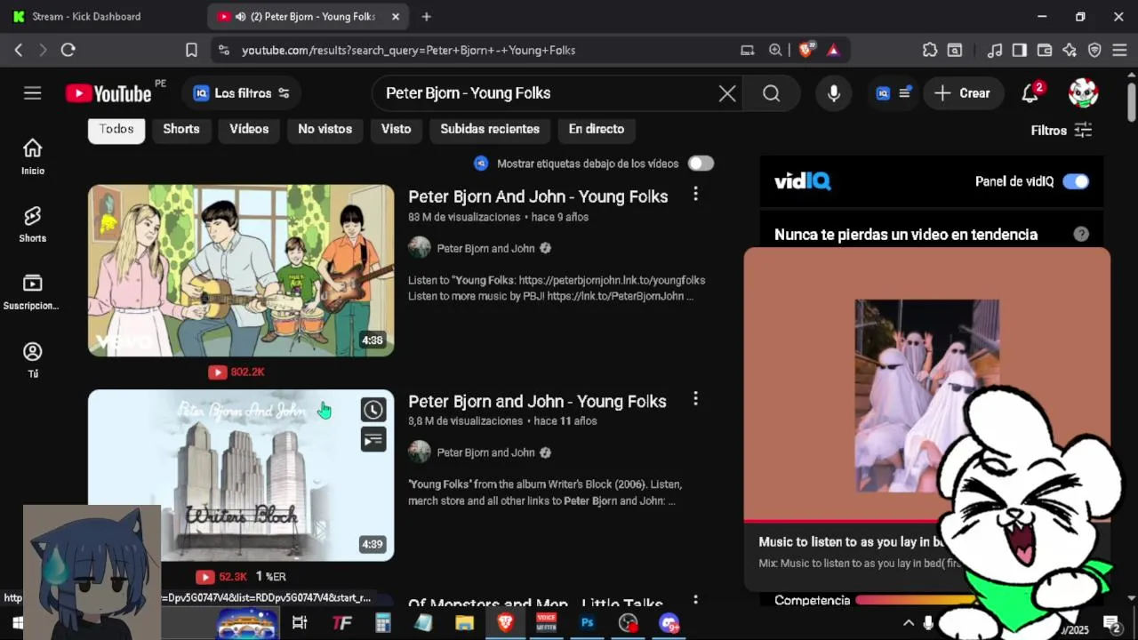The image size is (1138, 640).
Task: Add second video to Watch Later
Action: pos(373,410)
